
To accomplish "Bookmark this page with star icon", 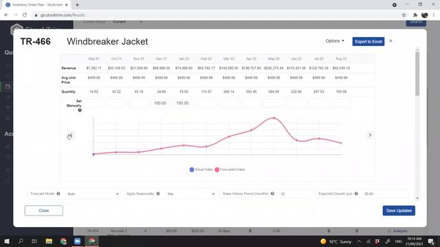I will point(404,15).
